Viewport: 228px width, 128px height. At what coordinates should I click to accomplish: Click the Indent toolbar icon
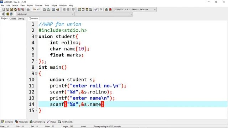tap(64, 10)
